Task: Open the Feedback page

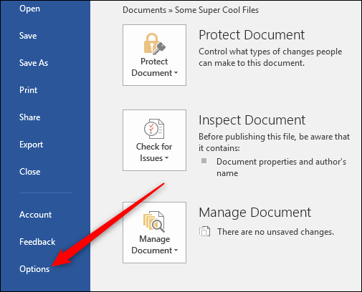Action: click(37, 242)
